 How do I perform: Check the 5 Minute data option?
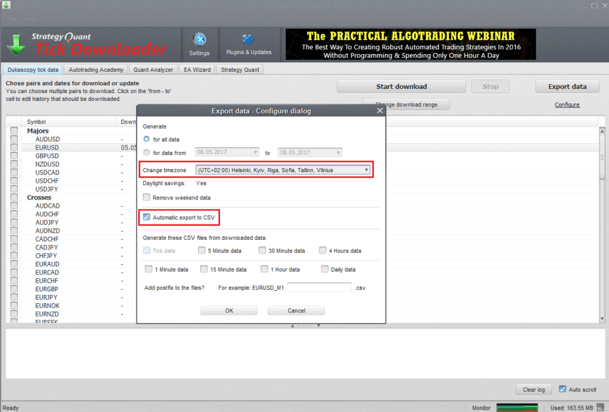(x=202, y=251)
